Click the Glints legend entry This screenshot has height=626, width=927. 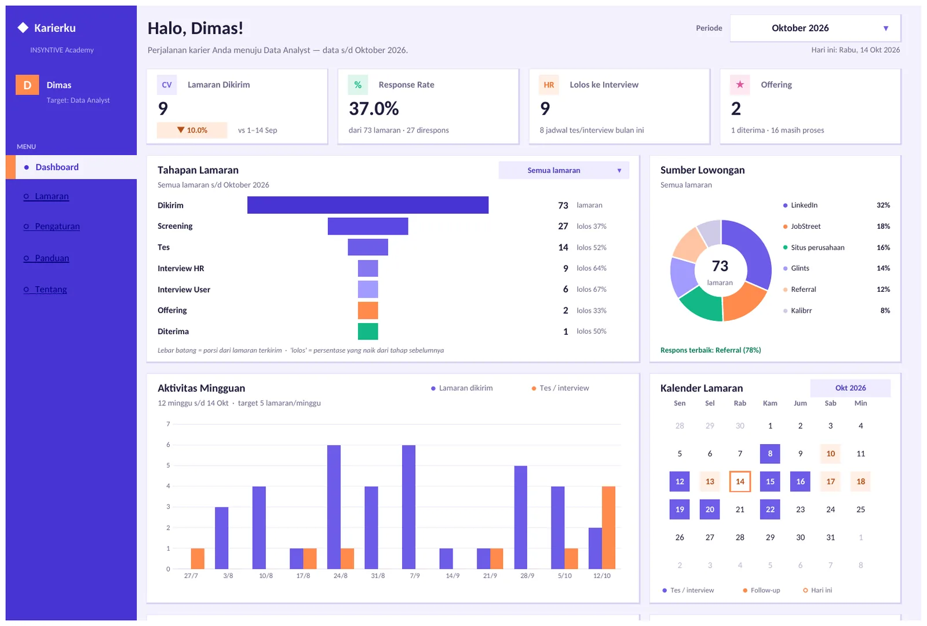(836, 269)
